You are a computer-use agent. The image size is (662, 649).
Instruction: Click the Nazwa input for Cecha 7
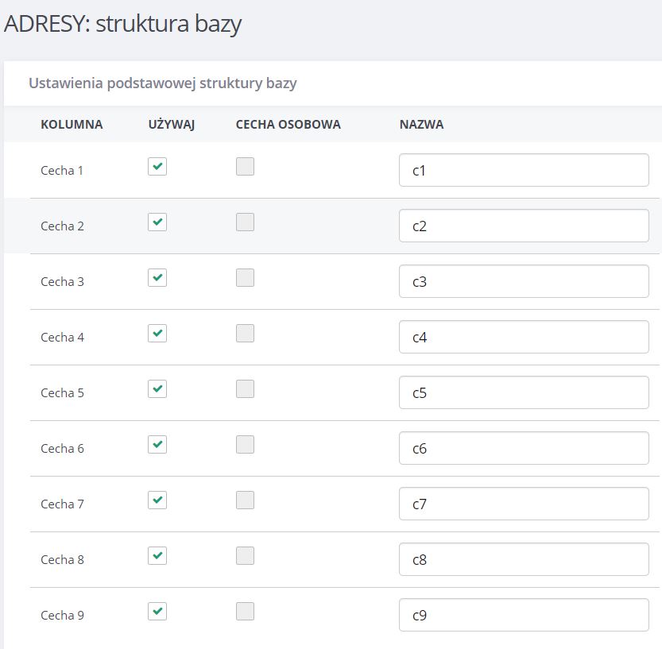click(x=524, y=504)
